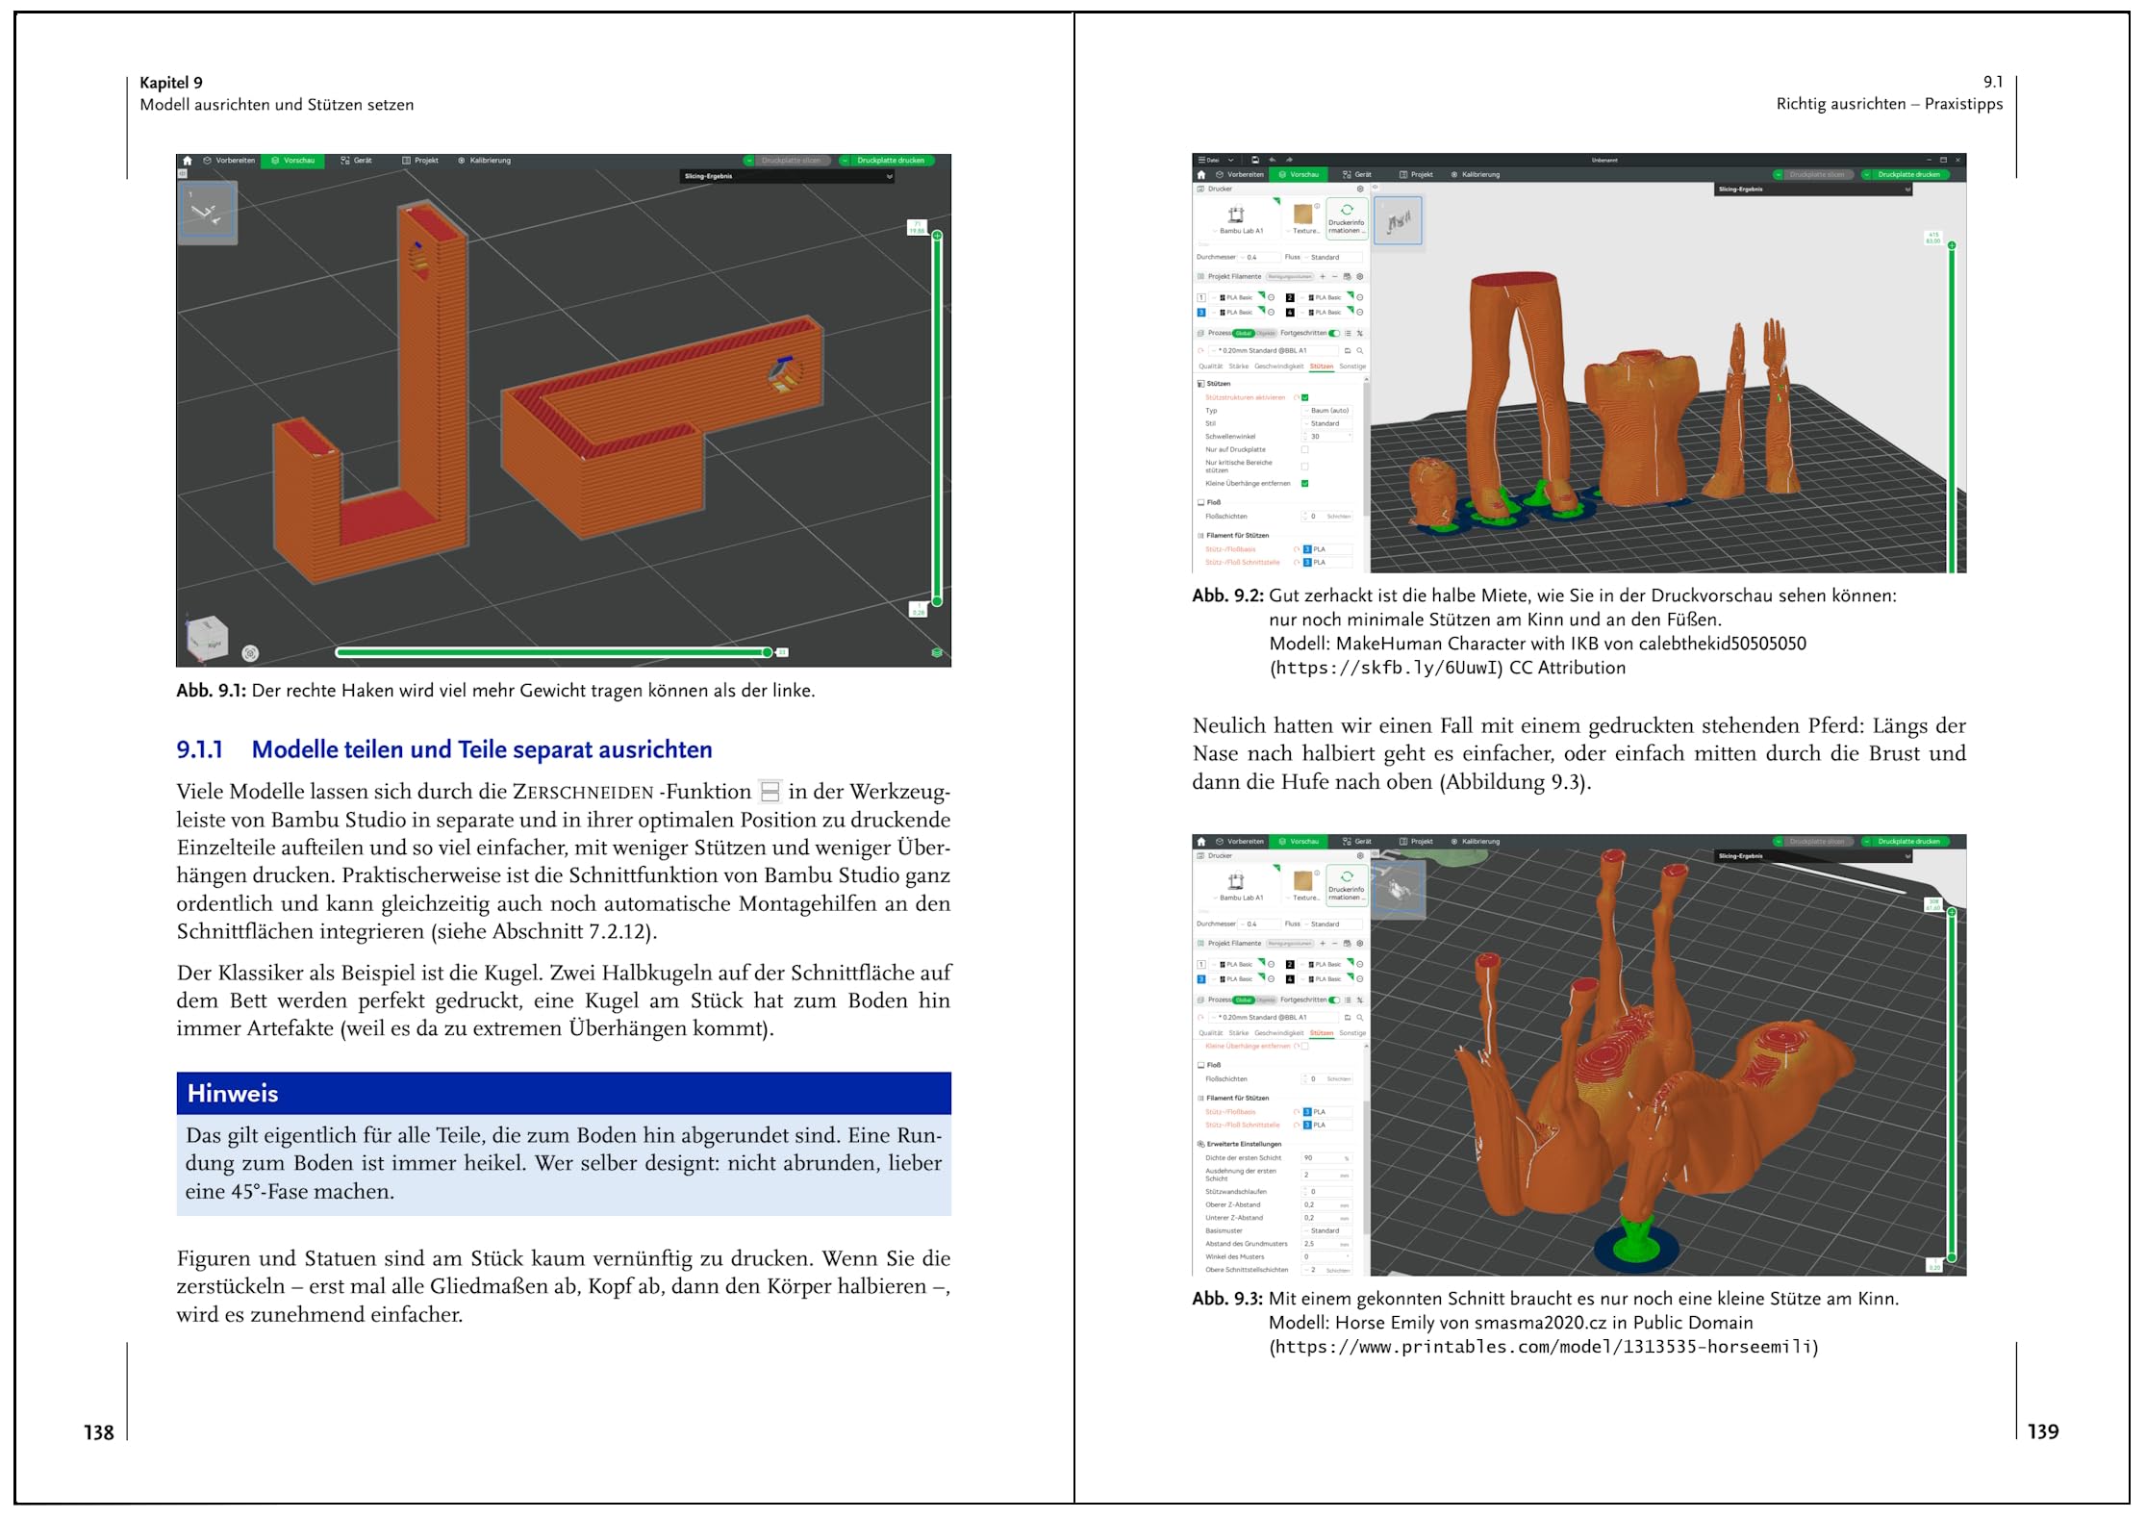
Task: Toggle the Stützstrukturen aktivieren checkbox in Abb. 9.2
Action: [x=1305, y=397]
